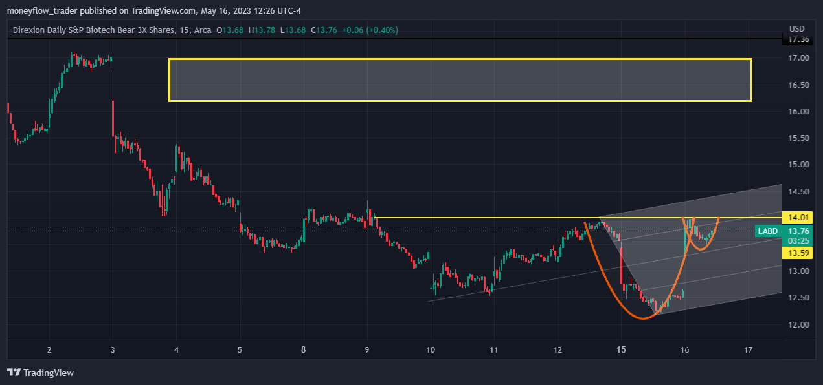Click date label 17 on time axis
The height and width of the screenshot is (385, 823).
click(x=749, y=349)
